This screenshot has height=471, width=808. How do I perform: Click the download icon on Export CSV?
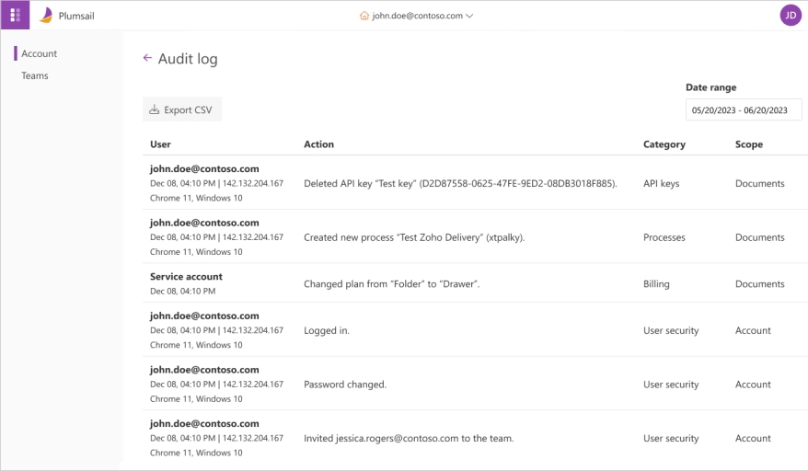coord(155,109)
